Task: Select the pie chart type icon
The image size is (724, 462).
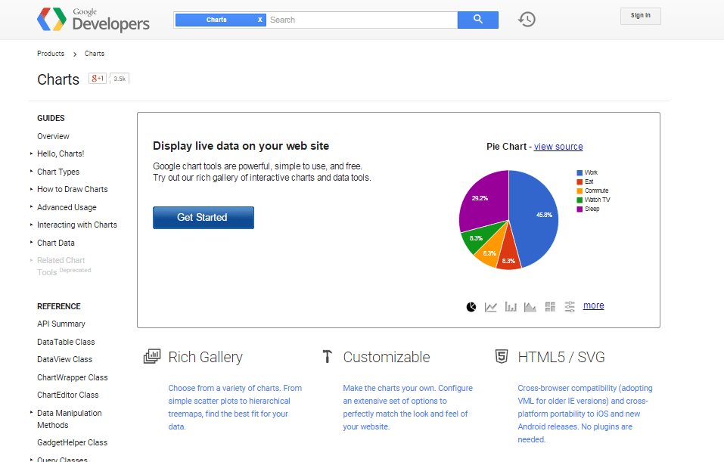Action: tap(471, 306)
